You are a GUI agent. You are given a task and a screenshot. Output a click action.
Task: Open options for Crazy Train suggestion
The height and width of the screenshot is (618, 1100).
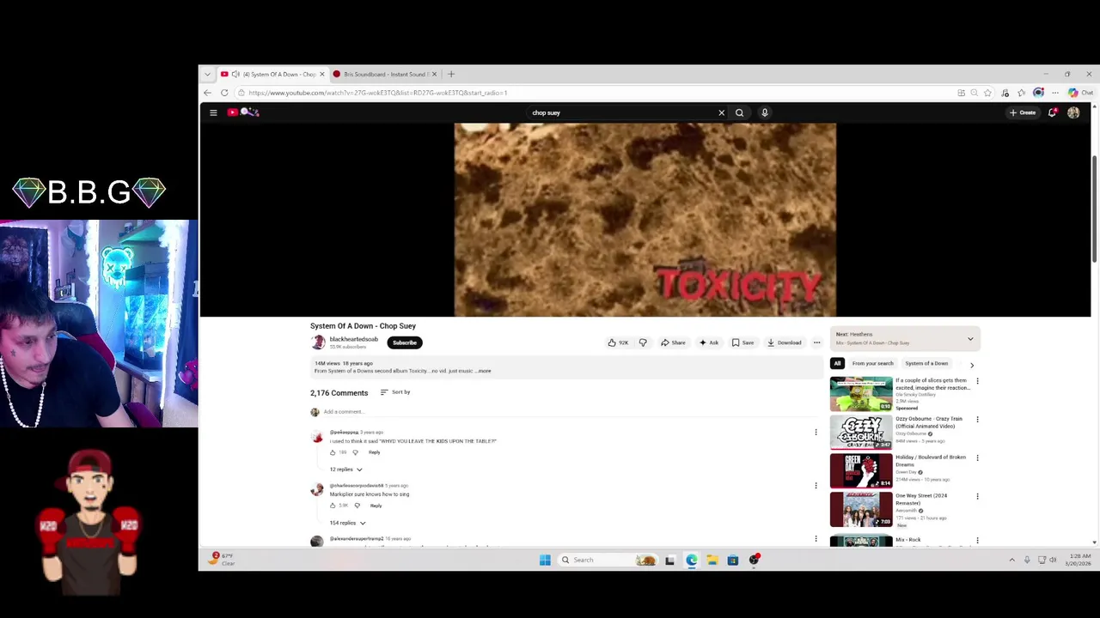[x=977, y=420]
